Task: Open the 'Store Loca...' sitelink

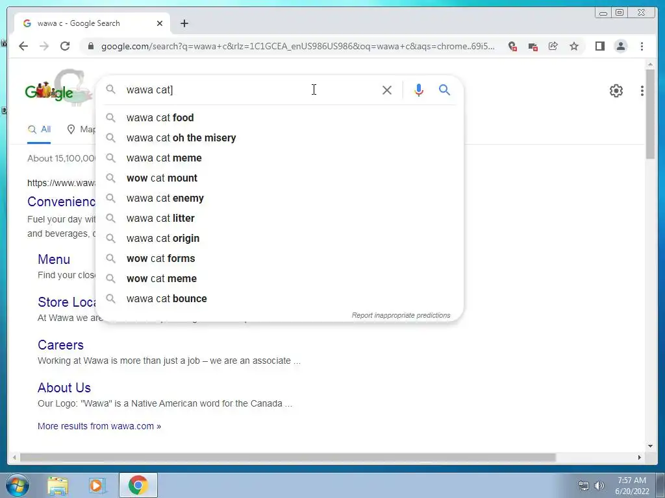Action: (x=67, y=302)
